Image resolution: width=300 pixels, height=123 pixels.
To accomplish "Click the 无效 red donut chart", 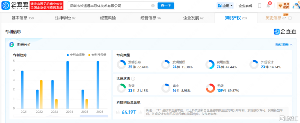I will (x=210, y=88).
